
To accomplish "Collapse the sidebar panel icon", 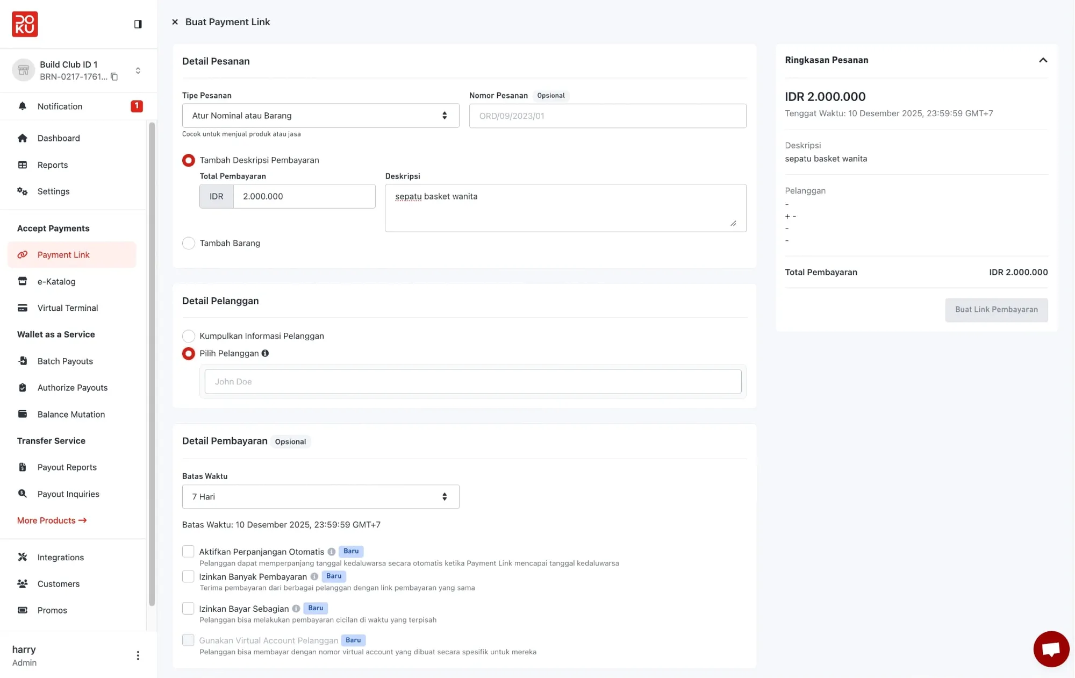I will (138, 24).
